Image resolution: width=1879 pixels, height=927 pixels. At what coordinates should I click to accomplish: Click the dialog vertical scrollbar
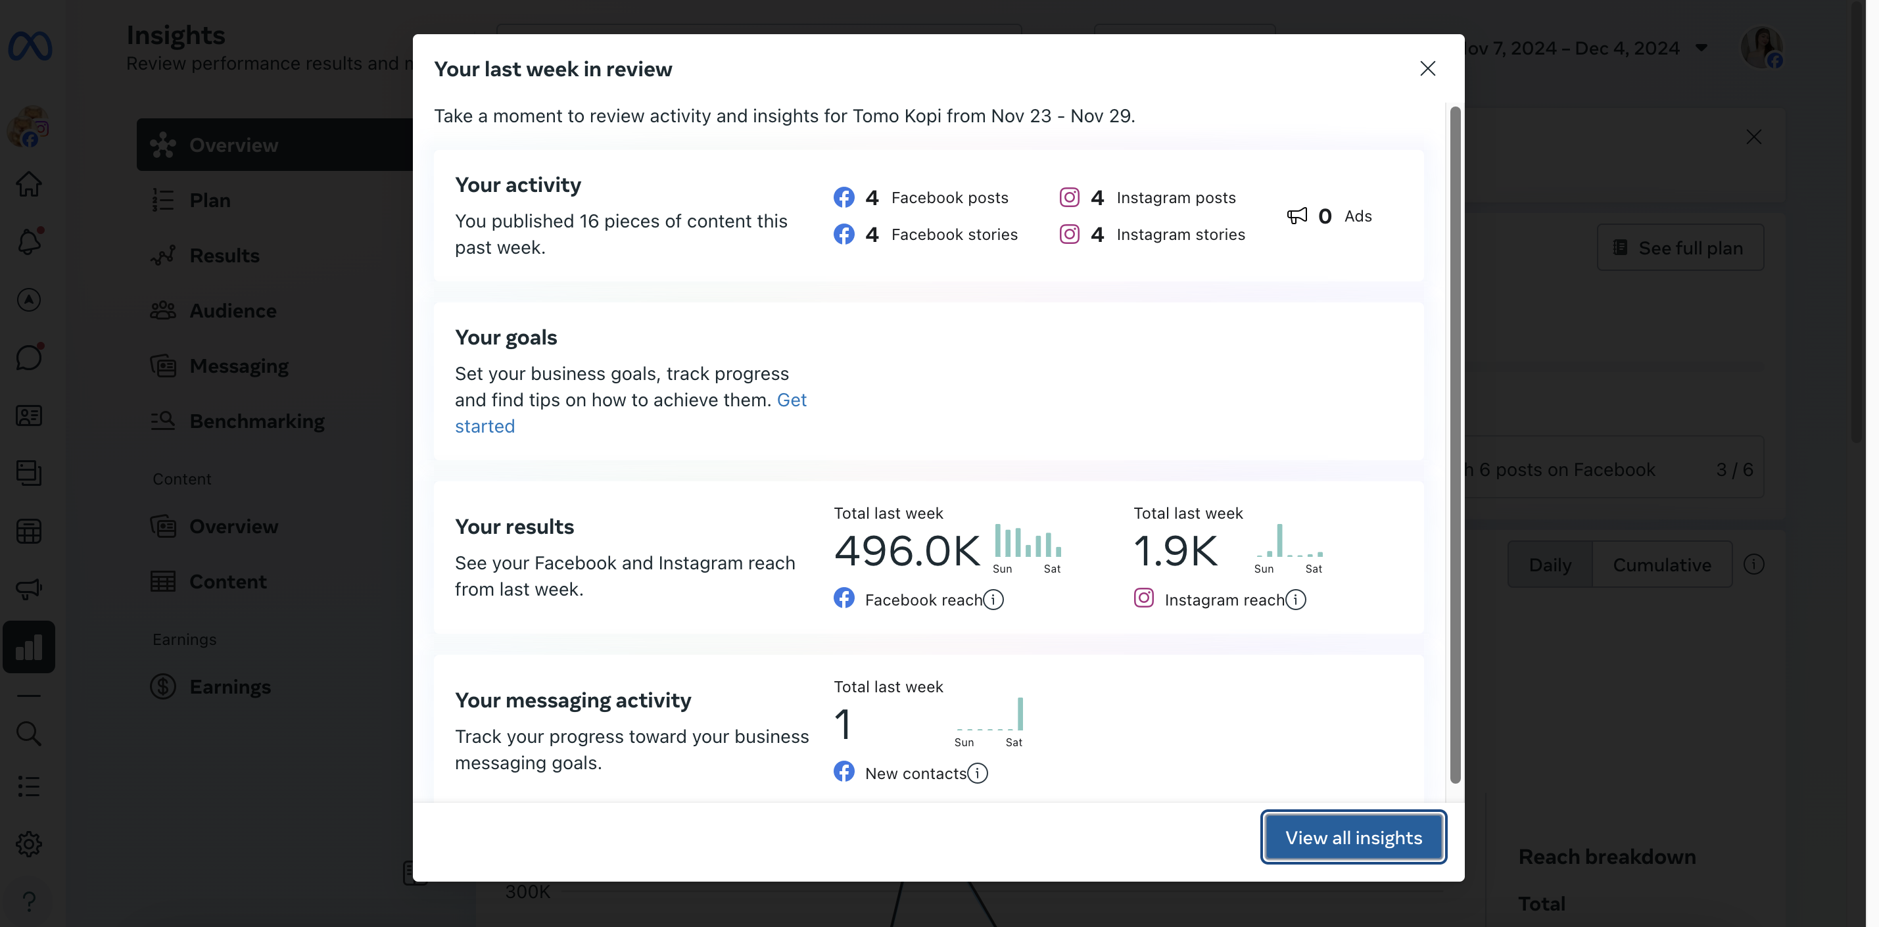pos(1454,445)
